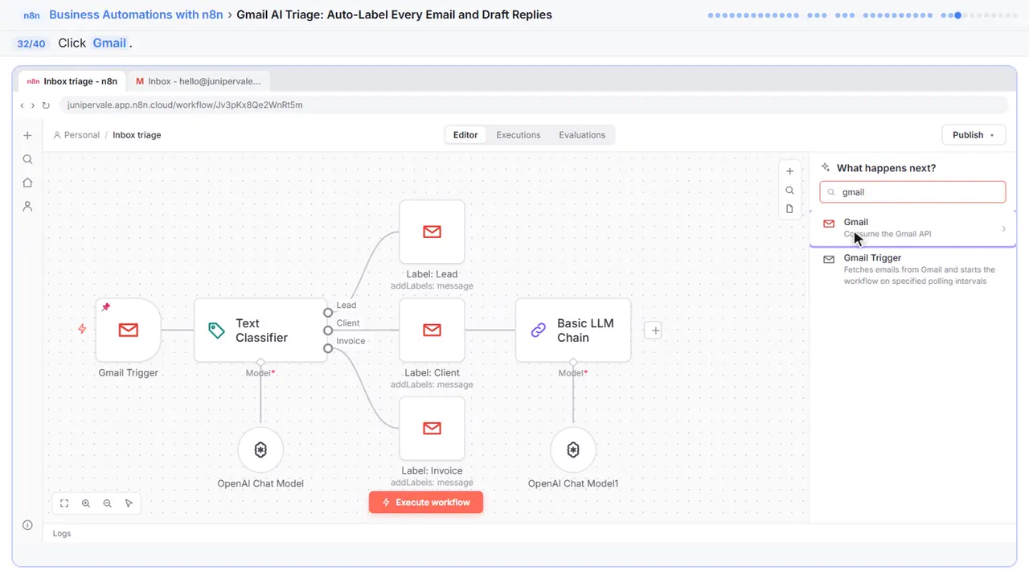Click the browser back arrow
This screenshot has width=1029, height=579.
coord(23,105)
